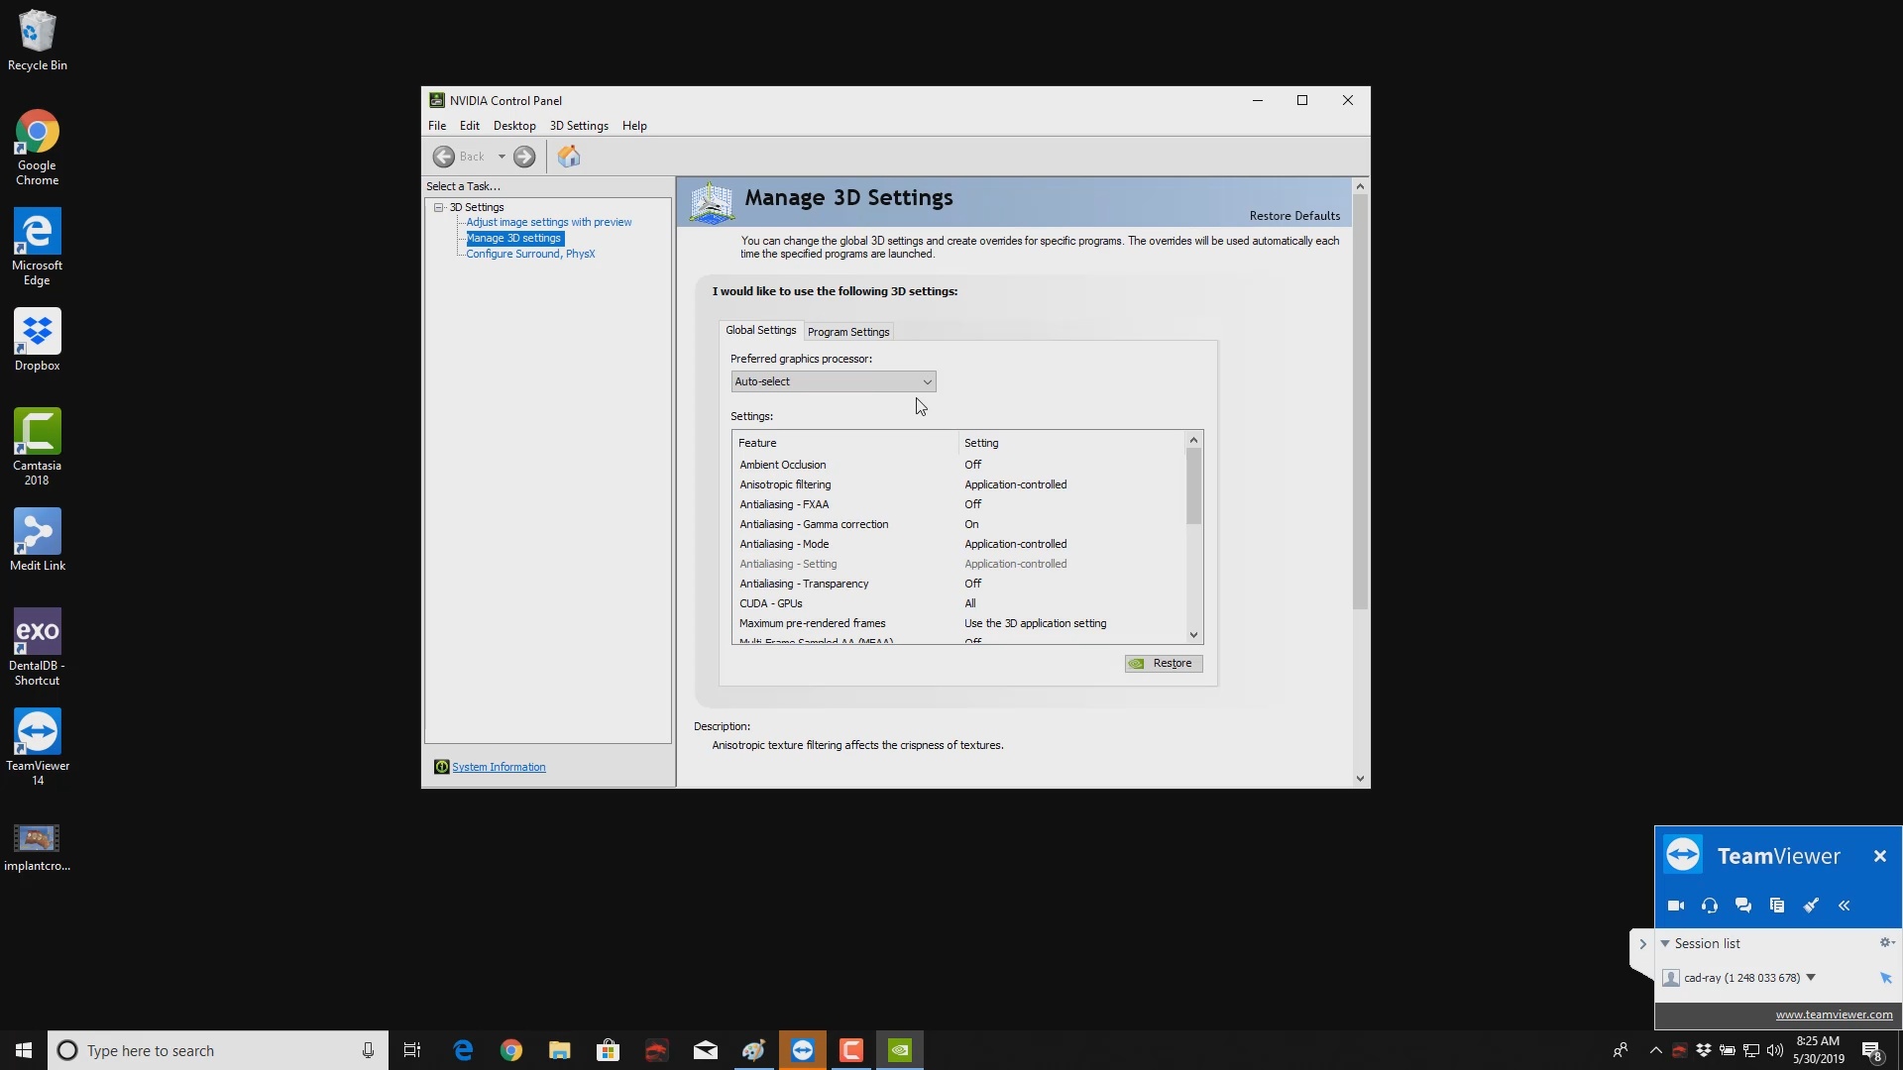Switch to Program Settings tab

(848, 332)
